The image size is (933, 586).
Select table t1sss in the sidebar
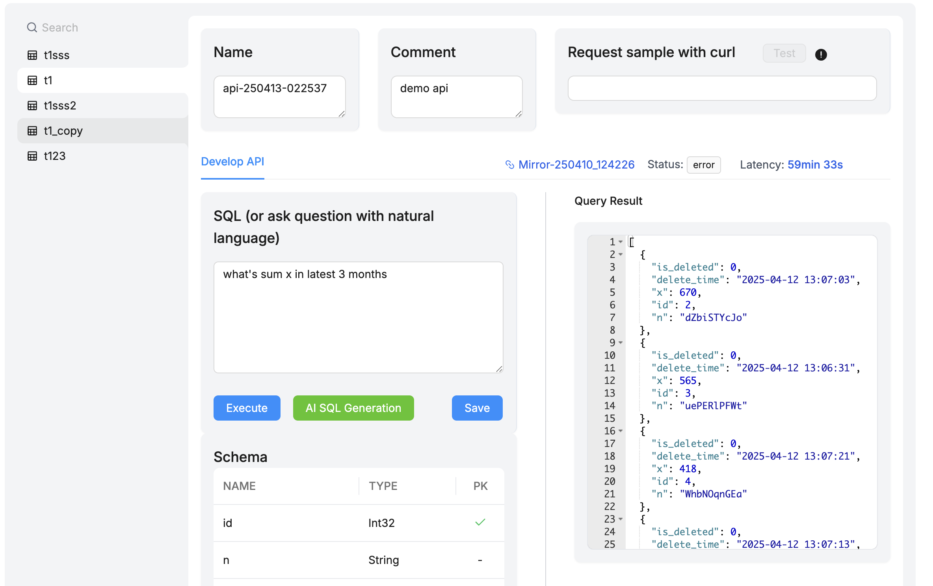point(103,55)
